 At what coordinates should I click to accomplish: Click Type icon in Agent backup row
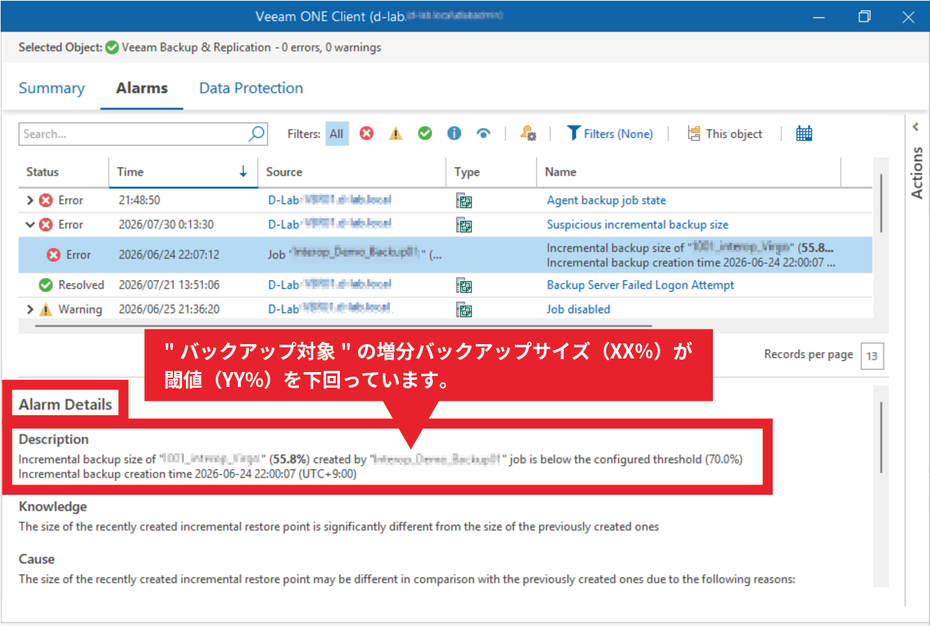click(x=464, y=201)
